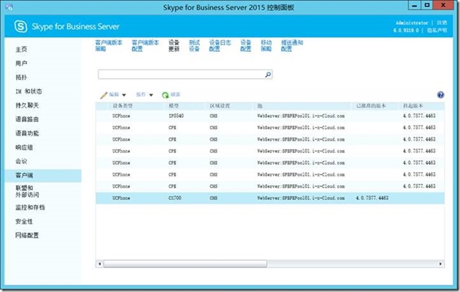Click the WebServer pool cell in IP8540 row
This screenshot has height=292, width=460.
[x=301, y=116]
